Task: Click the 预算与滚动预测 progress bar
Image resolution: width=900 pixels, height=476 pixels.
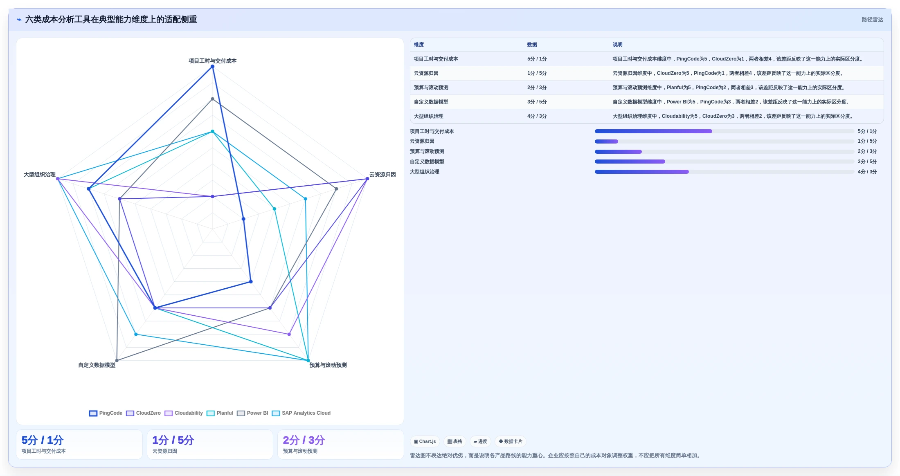Action: coord(724,152)
